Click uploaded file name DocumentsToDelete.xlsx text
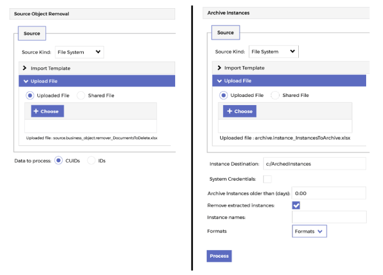Viewport: 383px width, 275px height. tap(105, 138)
